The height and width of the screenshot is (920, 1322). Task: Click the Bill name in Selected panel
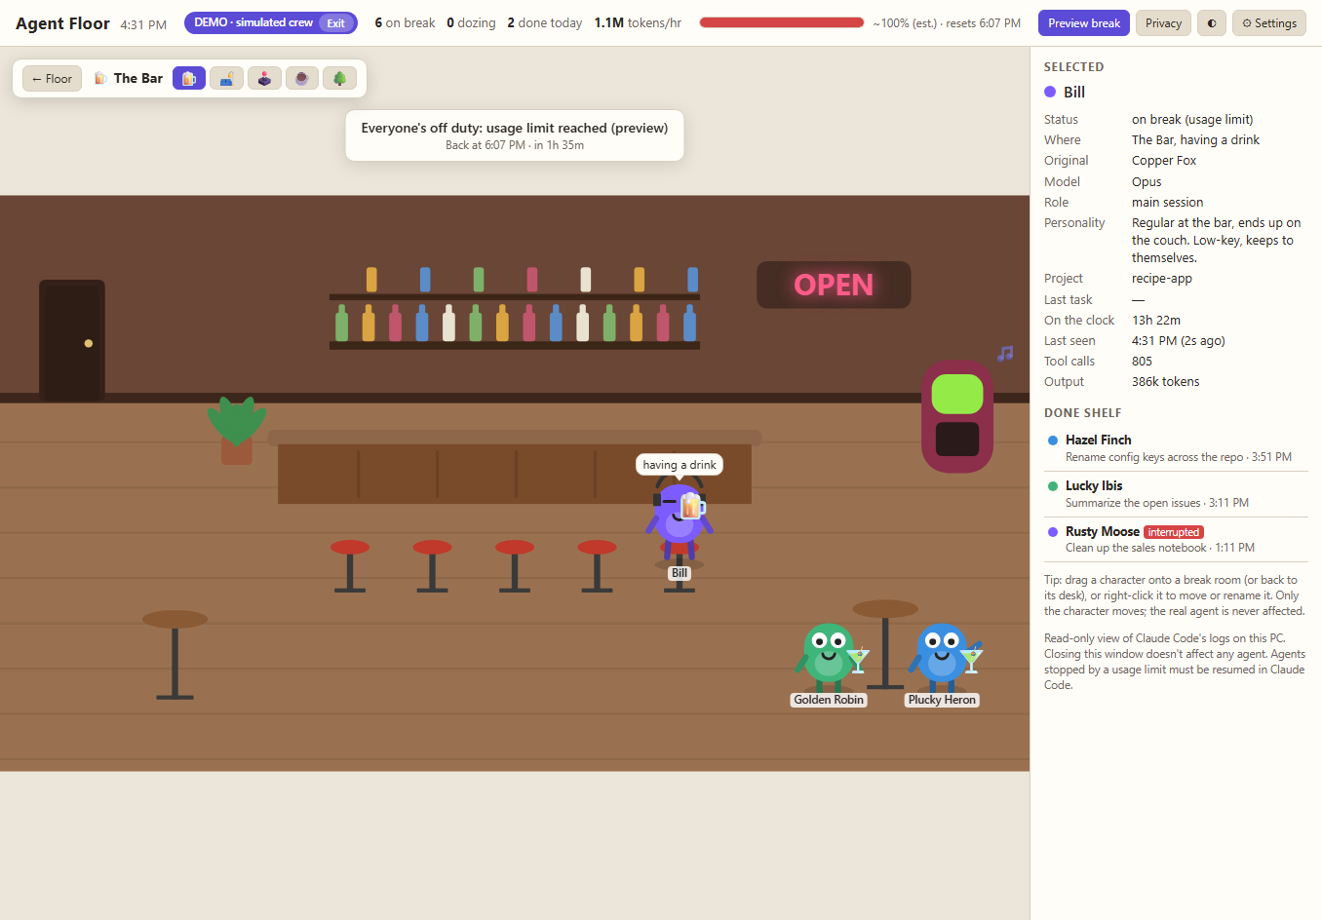click(x=1074, y=93)
